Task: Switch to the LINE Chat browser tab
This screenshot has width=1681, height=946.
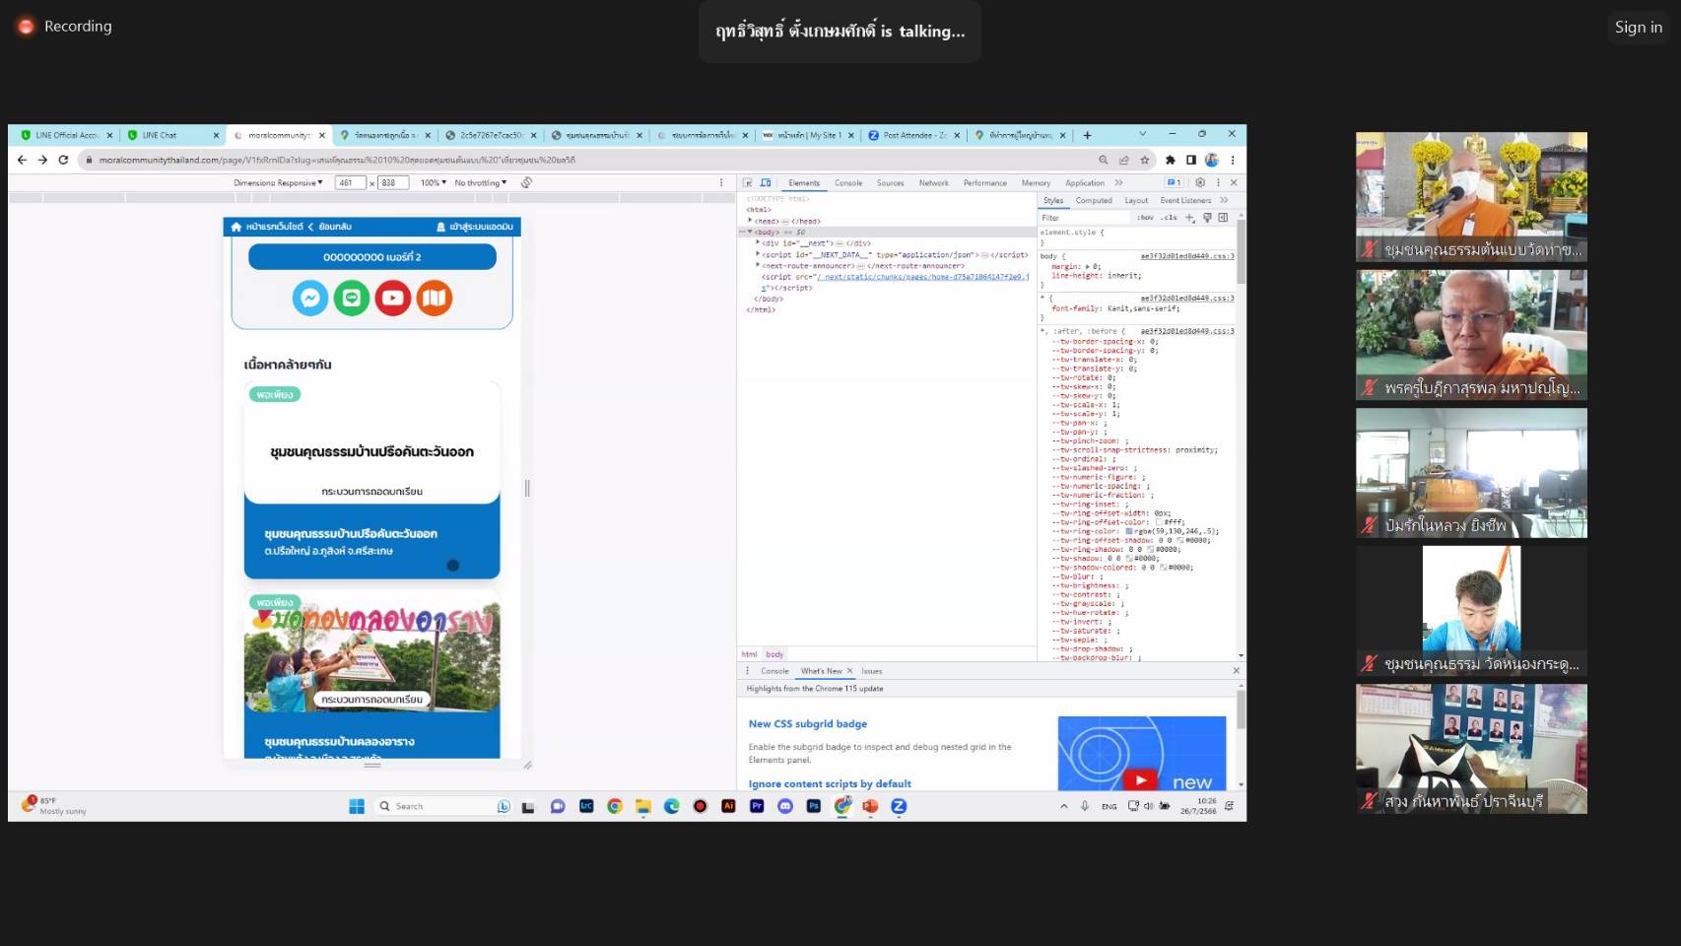Action: coord(172,135)
